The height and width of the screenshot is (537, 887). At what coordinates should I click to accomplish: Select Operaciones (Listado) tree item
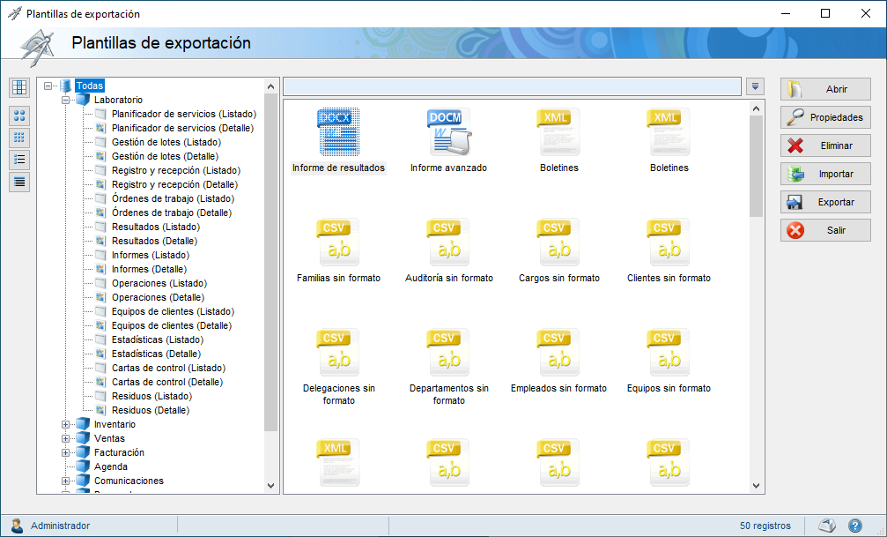pyautogui.click(x=159, y=283)
